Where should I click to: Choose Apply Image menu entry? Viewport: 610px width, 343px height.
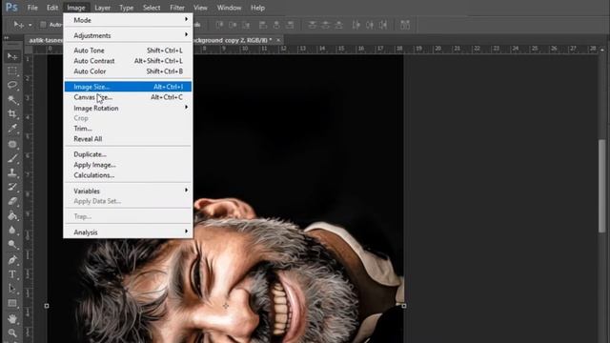tap(128, 165)
